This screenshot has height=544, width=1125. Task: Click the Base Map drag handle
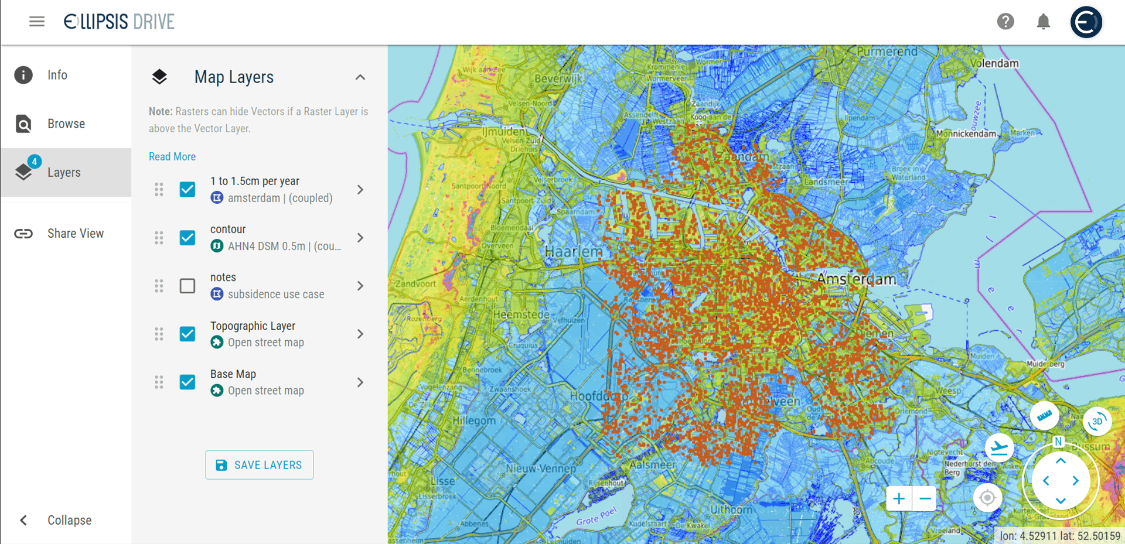[x=159, y=382]
